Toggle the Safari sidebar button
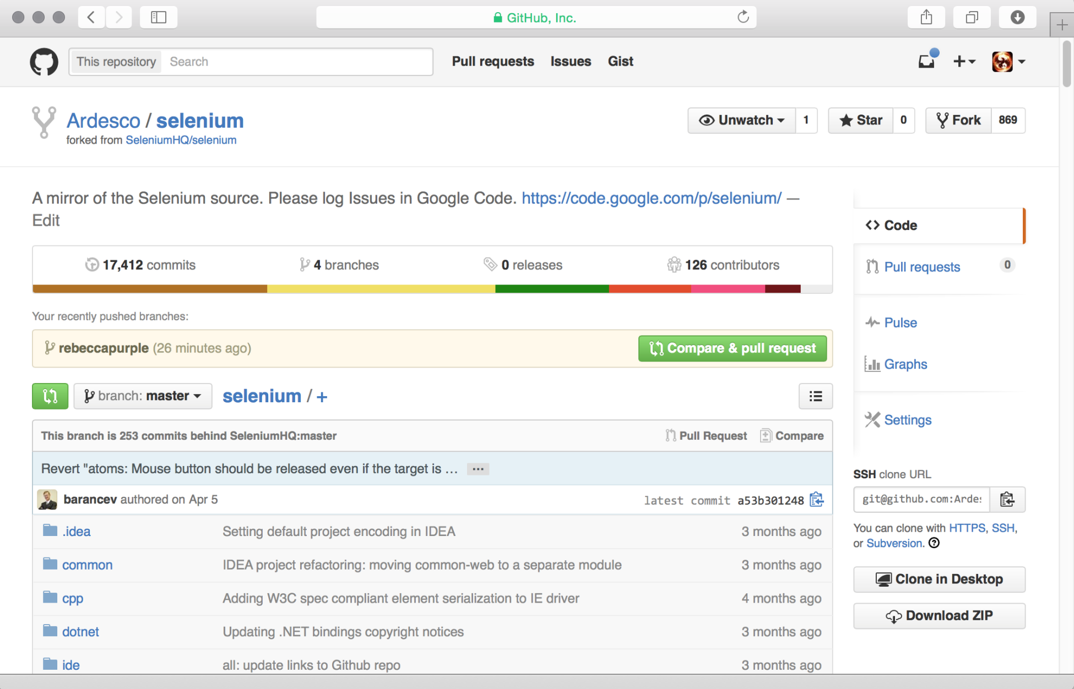 (159, 17)
